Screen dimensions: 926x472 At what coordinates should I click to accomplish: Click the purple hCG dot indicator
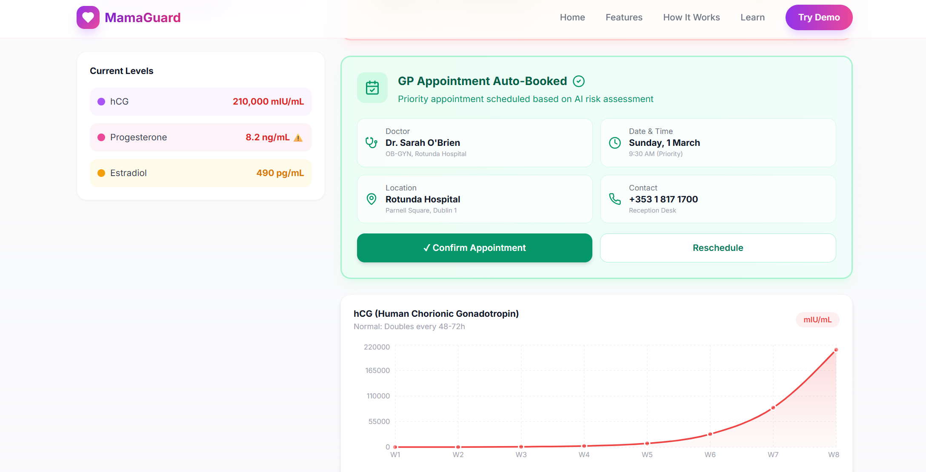pyautogui.click(x=101, y=102)
